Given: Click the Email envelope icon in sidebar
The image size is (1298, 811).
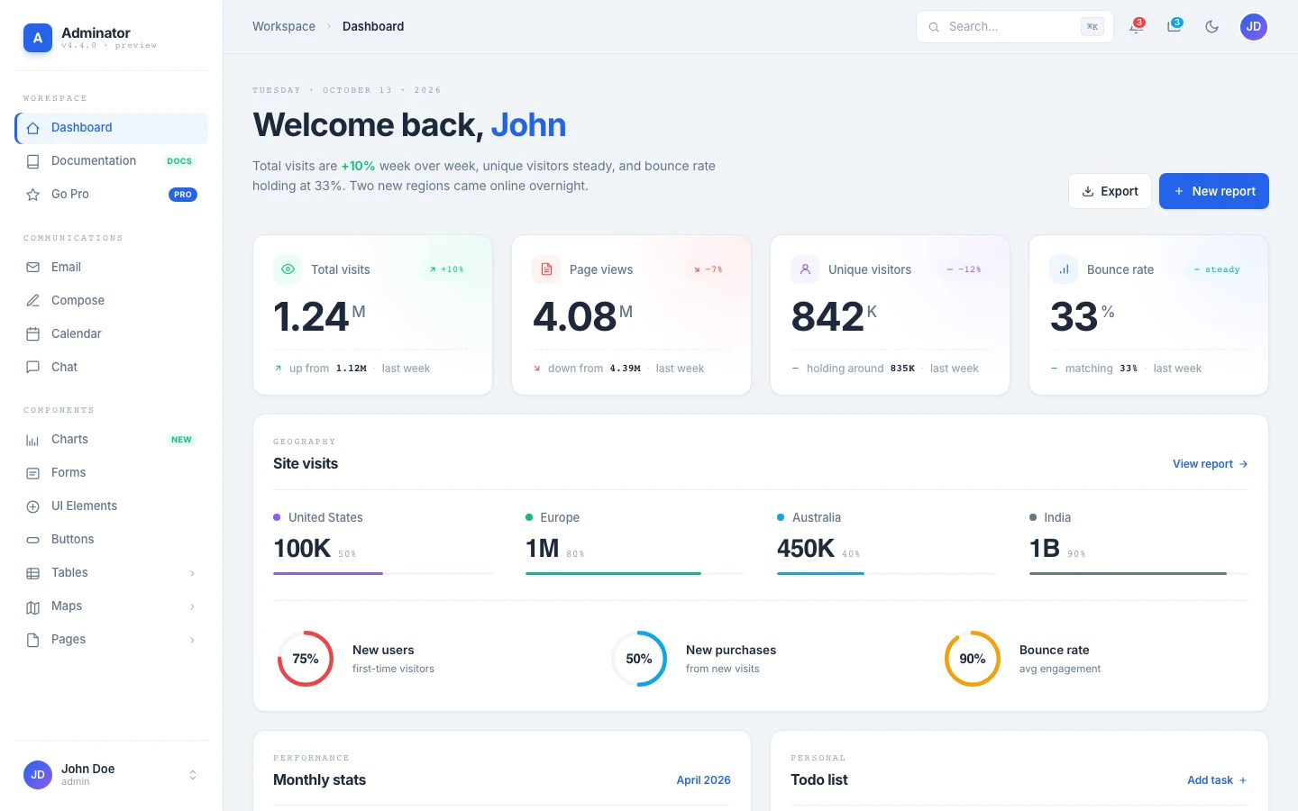Looking at the screenshot, I should pos(33,268).
